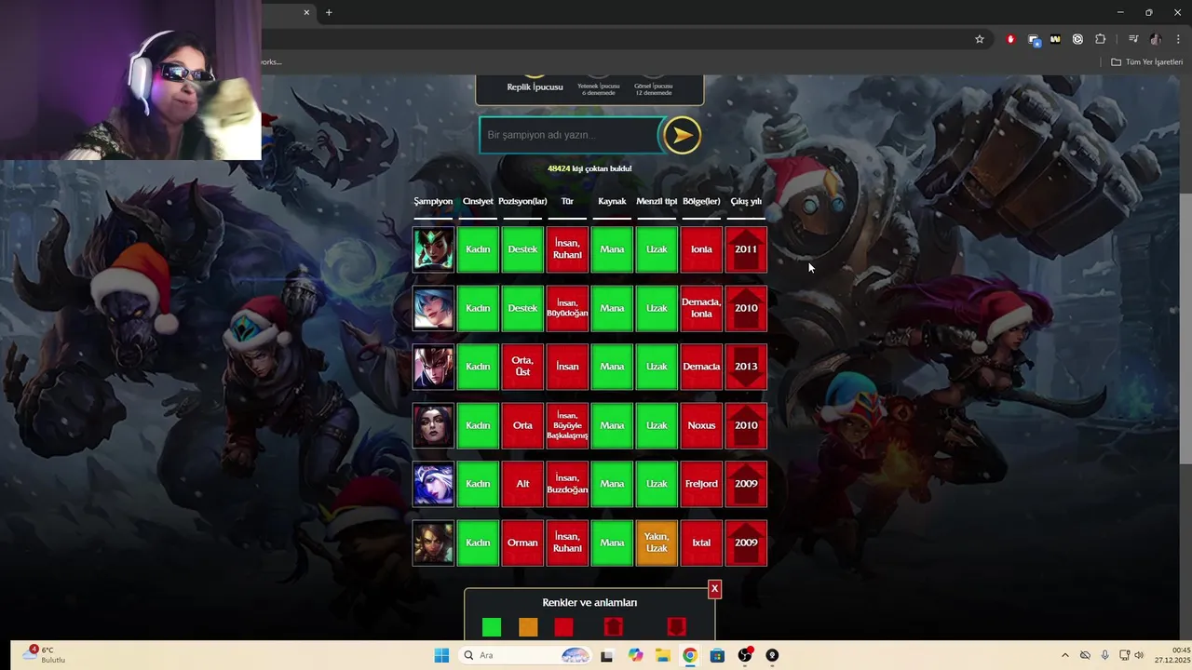The width and height of the screenshot is (1192, 670).
Task: Open File Explorer from the taskbar
Action: point(662,655)
